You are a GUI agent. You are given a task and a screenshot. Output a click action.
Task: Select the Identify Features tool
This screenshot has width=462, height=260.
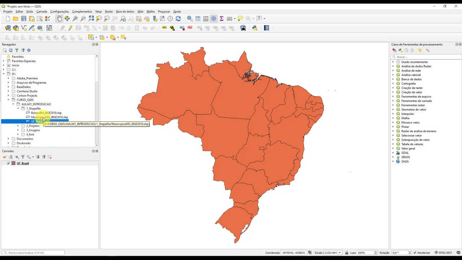tap(189, 18)
